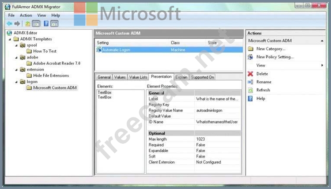This screenshot has height=189, width=331.
Task: Open the View submenu arrow
Action: click(322, 65)
